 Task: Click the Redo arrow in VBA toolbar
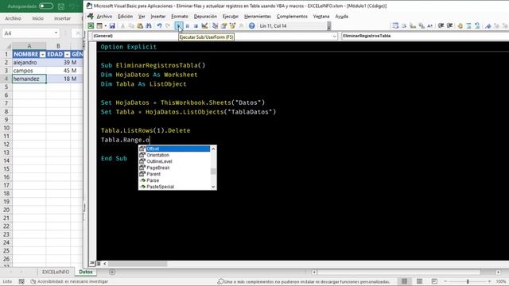[168, 26]
